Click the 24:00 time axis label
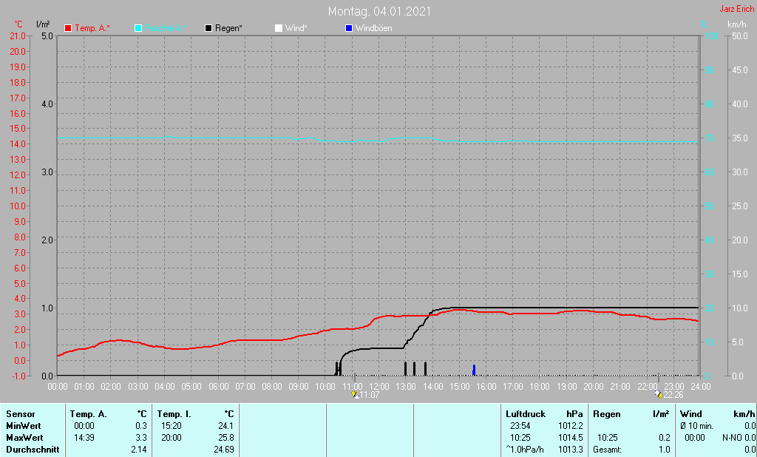The image size is (757, 457). pyautogui.click(x=701, y=387)
